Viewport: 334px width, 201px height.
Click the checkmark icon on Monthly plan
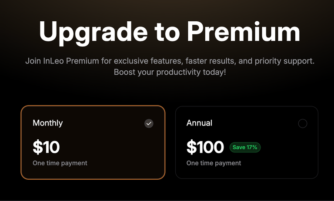pos(149,123)
